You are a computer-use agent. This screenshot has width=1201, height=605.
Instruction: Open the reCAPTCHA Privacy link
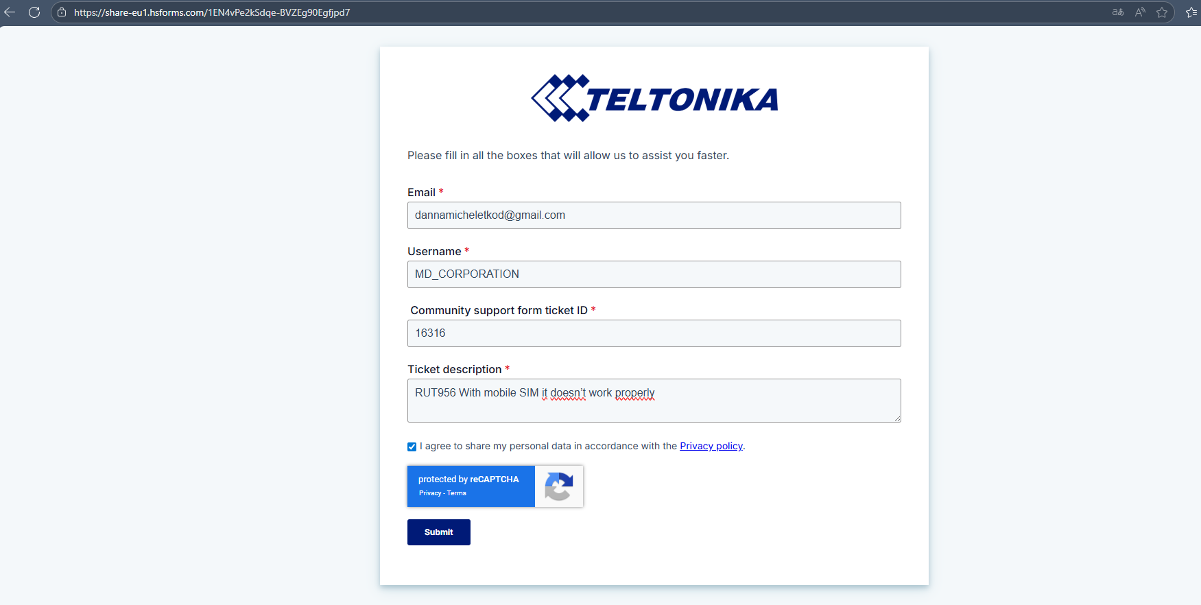point(429,493)
